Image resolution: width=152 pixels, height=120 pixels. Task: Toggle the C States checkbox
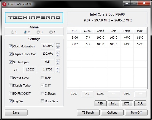click(x=42, y=93)
